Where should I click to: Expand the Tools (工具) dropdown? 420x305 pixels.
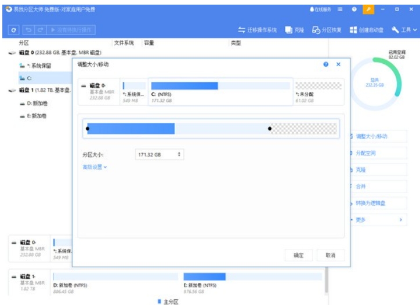coord(404,30)
